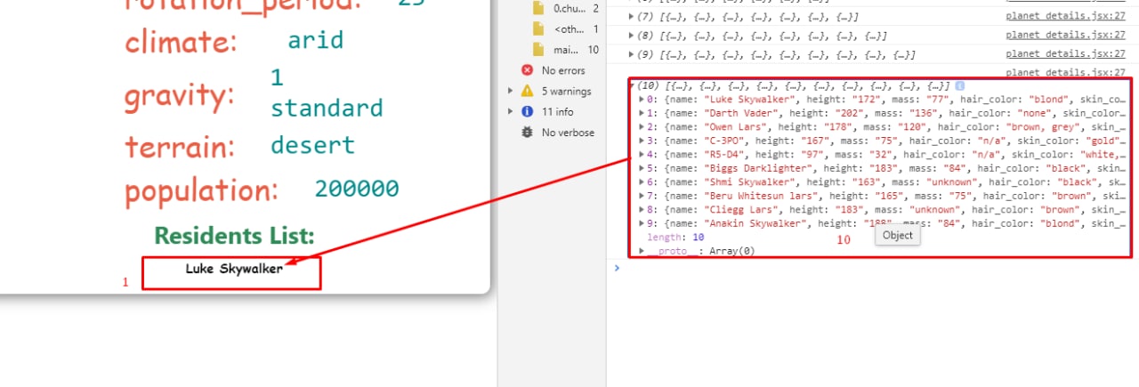Click the gravity: label
The width and height of the screenshot is (1139, 387).
tap(179, 95)
